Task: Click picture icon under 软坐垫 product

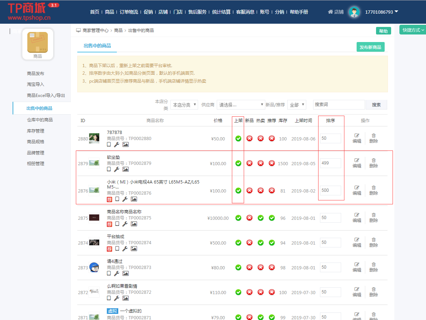Action: tap(125, 169)
